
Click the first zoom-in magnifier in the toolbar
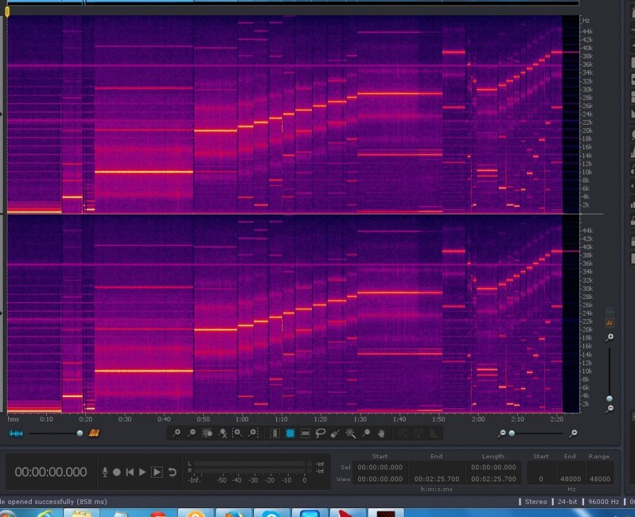click(x=177, y=433)
